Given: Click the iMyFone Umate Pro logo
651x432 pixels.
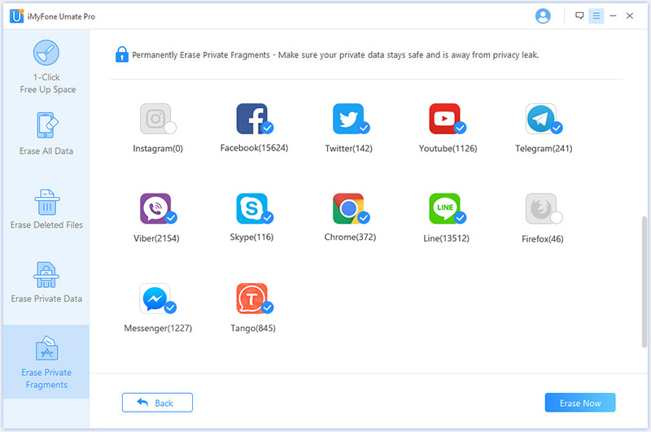Looking at the screenshot, I should coord(16,16).
